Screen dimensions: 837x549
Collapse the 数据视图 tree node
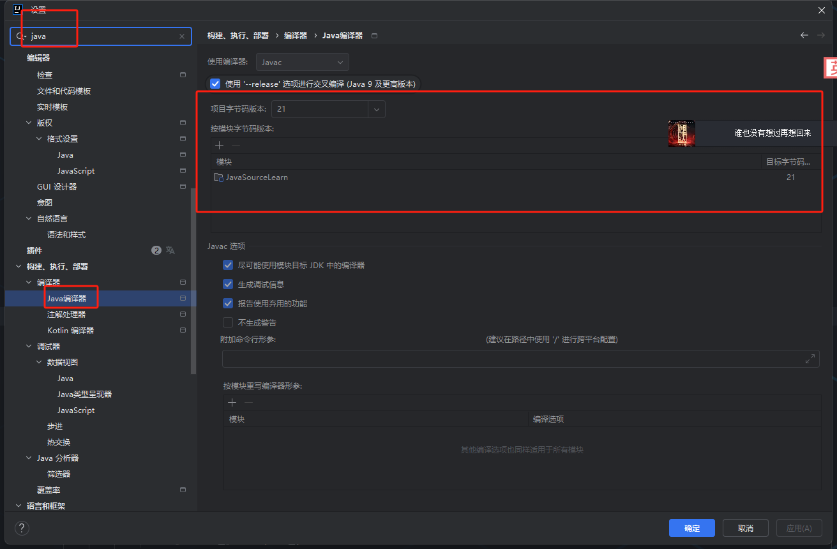(39, 362)
